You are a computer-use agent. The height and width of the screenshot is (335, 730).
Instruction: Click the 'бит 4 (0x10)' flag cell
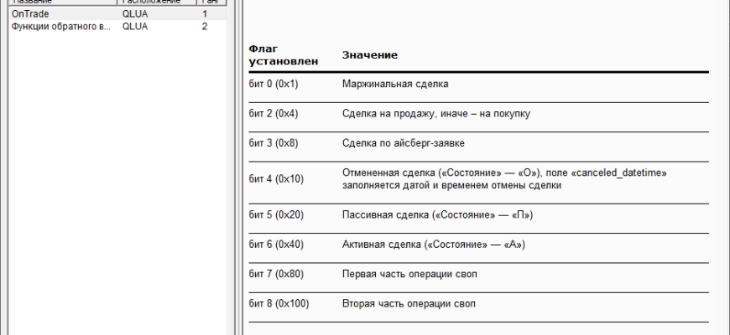tap(276, 178)
